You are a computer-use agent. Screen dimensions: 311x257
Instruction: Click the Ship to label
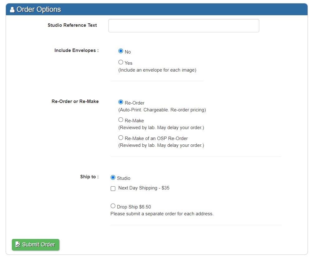point(89,177)
